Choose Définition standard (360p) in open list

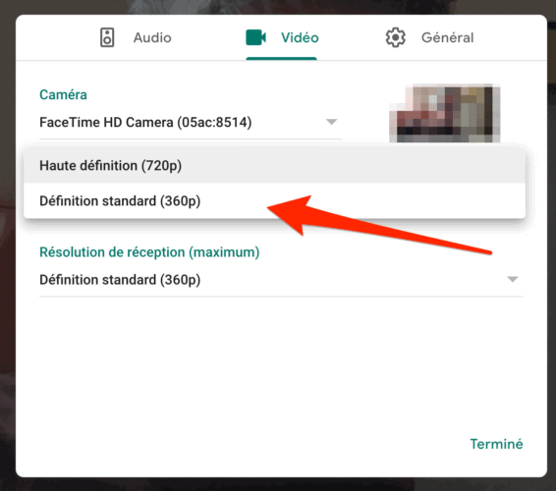(274, 201)
